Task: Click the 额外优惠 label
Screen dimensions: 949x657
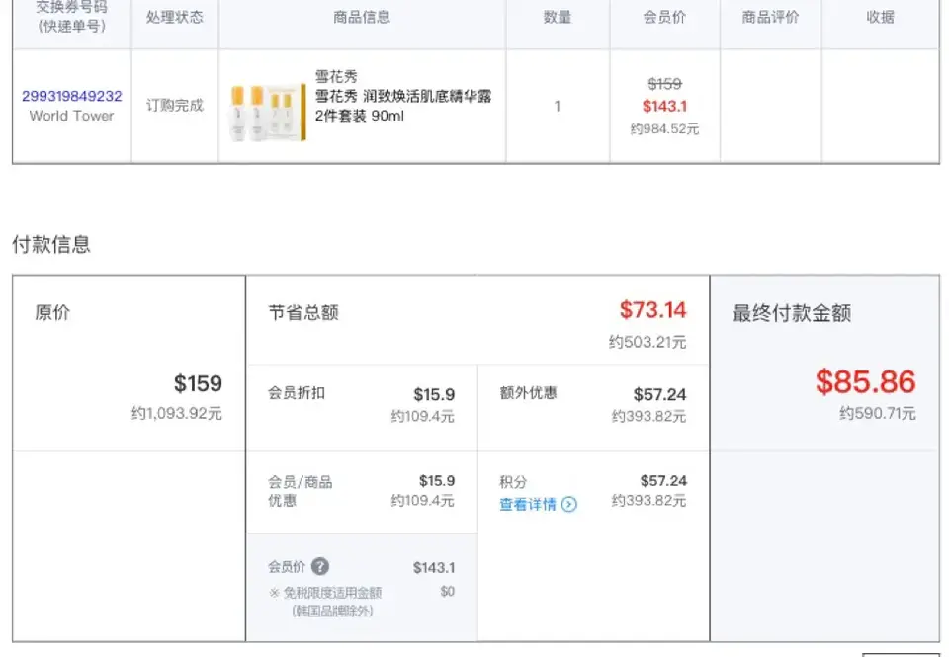Action: [x=528, y=393]
